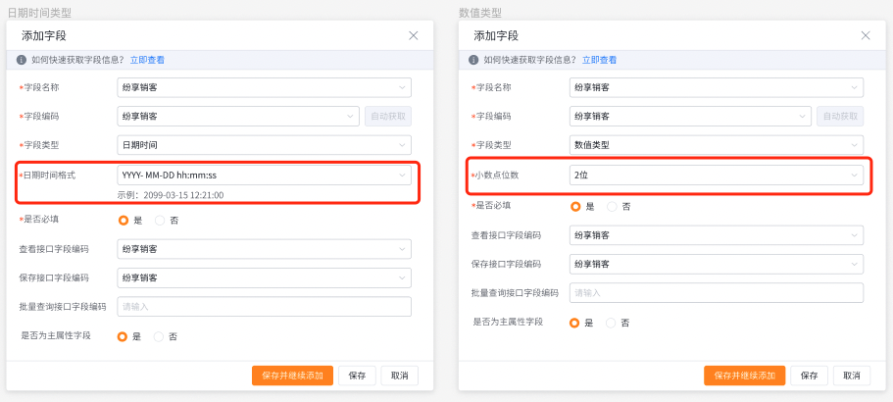Open 立即查看 link in left dialog
Screen dimensions: 893x402
pos(147,60)
